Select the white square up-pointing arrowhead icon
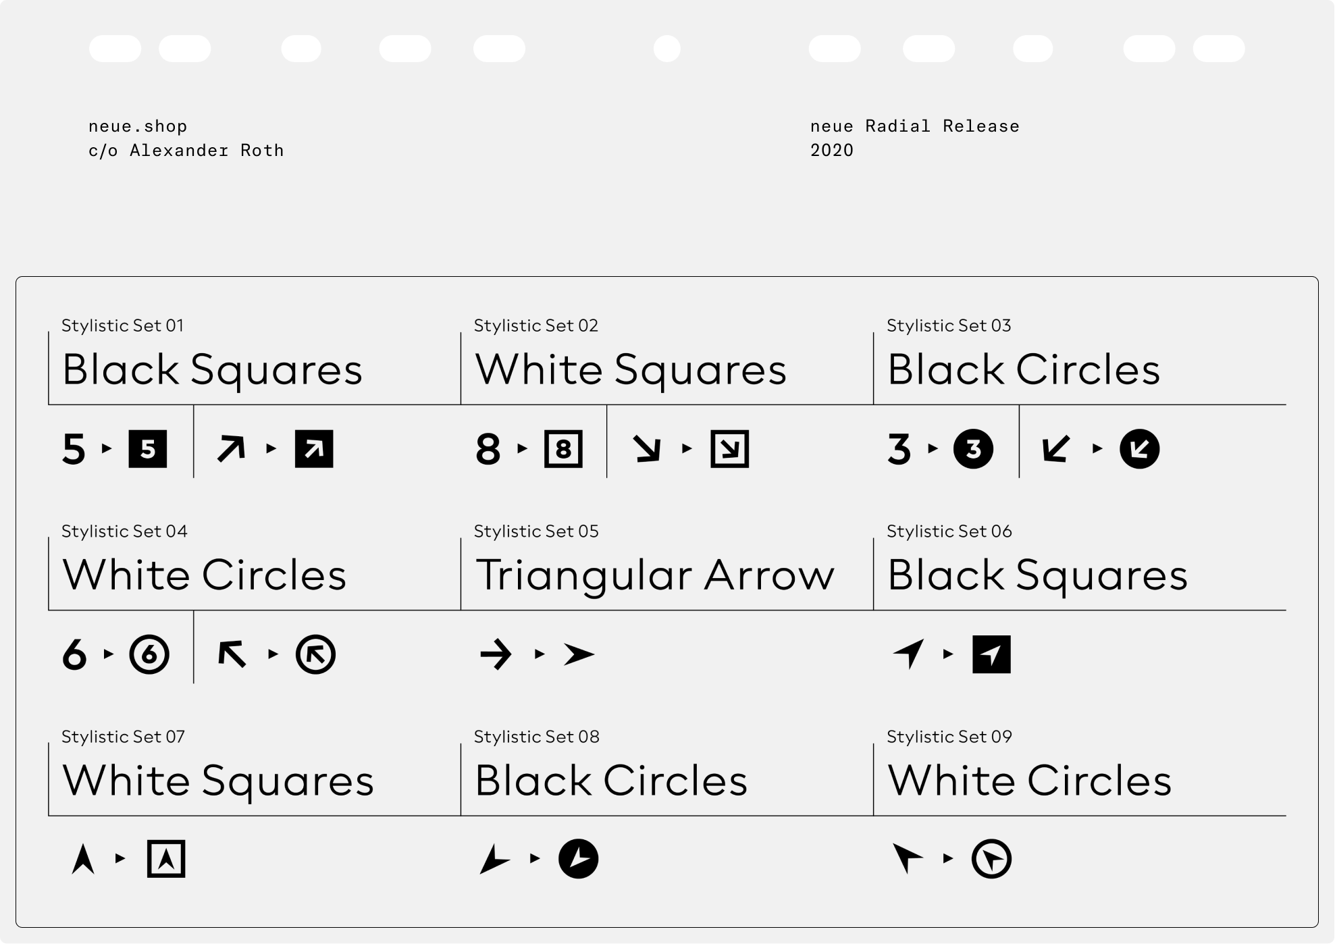 (166, 859)
